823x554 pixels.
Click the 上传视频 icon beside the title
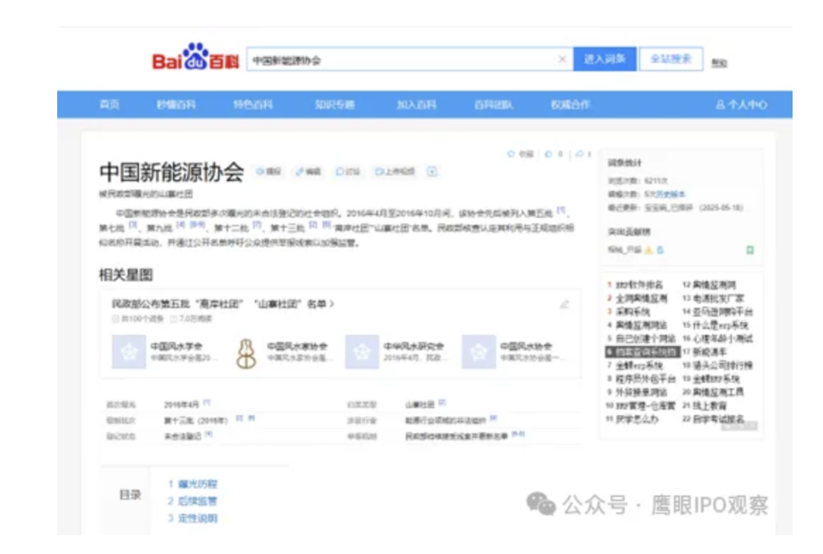pos(379,172)
